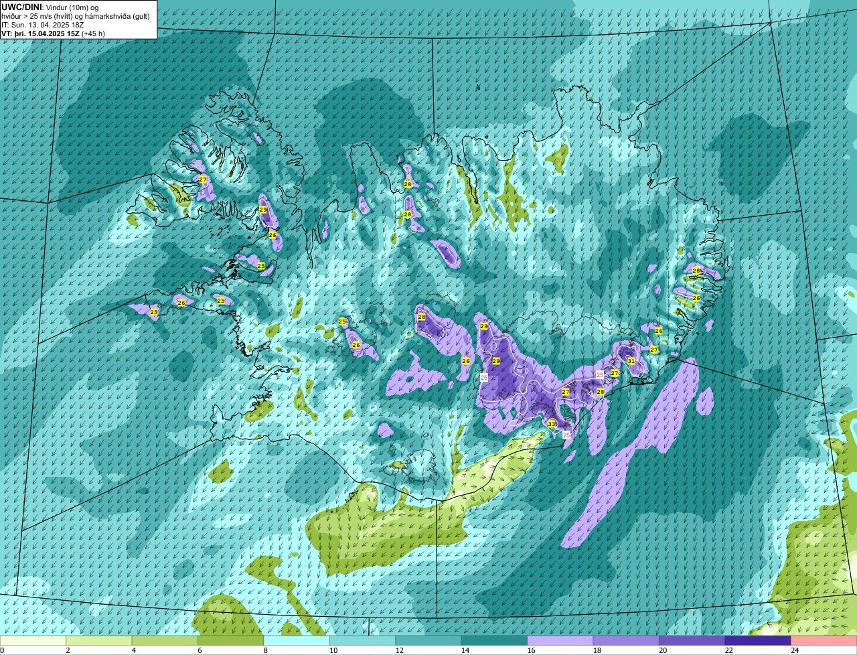Click the title text 'UWC/DINI: Vindur (10m) og'

[x=50, y=7]
